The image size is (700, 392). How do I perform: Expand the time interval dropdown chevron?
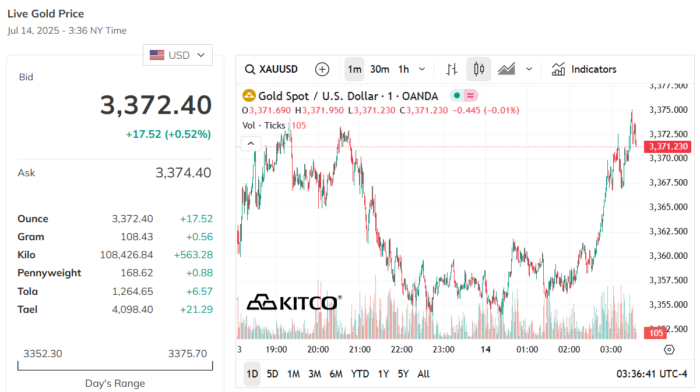click(x=422, y=69)
